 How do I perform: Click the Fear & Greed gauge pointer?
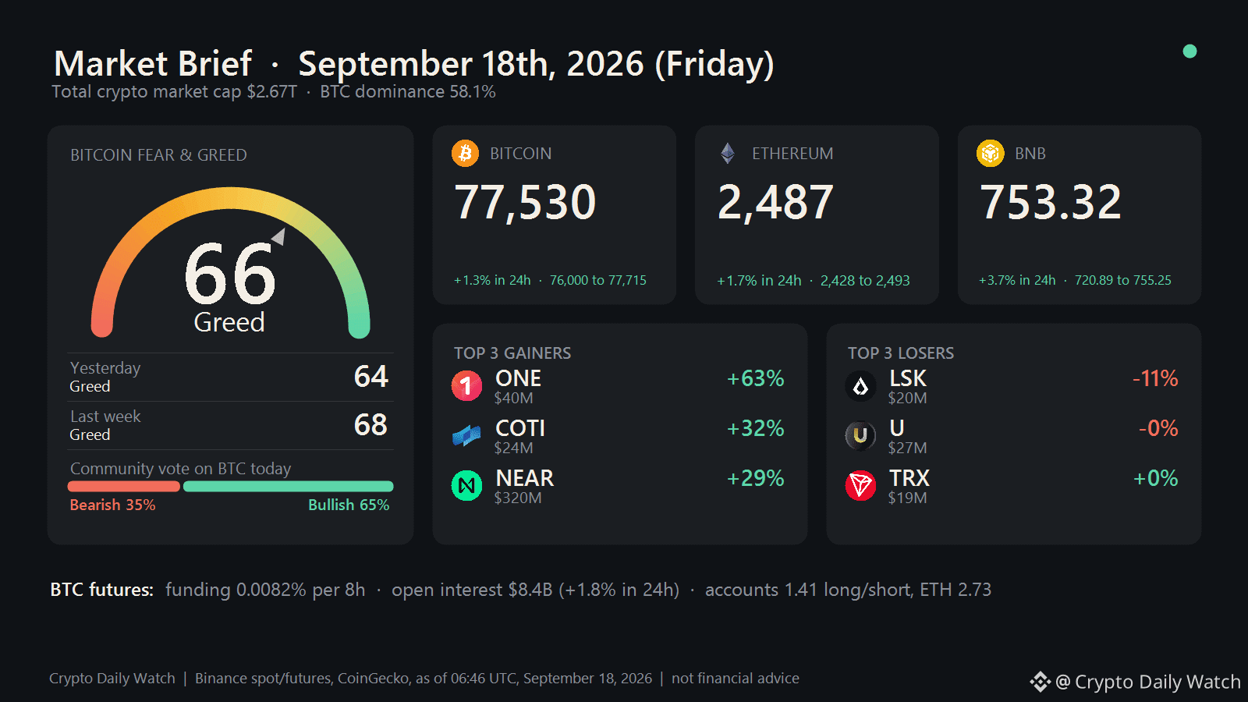click(278, 236)
